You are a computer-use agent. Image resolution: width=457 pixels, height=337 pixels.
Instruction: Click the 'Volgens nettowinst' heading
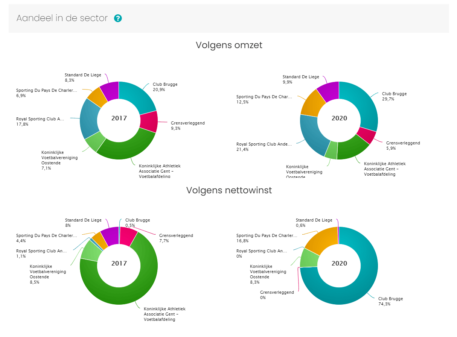click(x=229, y=190)
